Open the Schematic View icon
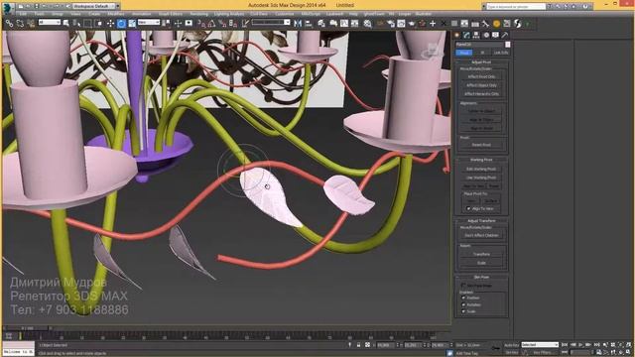The image size is (635, 357). pos(355,24)
